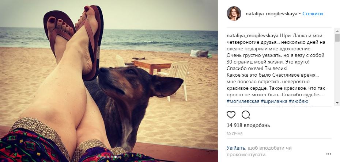This screenshot has height=162, width=340.
Task: Click the caption scrollbar down arrow
Action: (x=337, y=103)
